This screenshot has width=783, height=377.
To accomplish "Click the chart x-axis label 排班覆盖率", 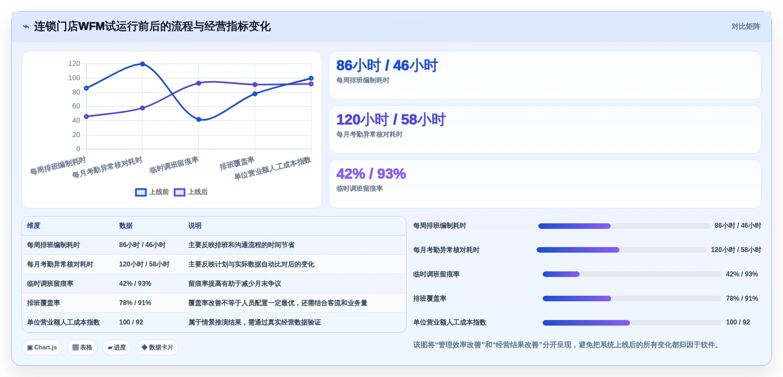I will (x=238, y=164).
